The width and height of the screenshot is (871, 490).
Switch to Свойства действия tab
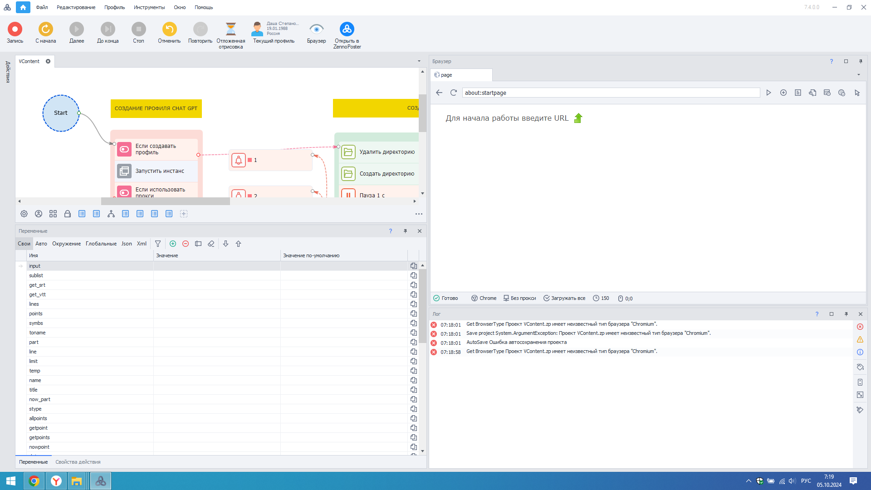(78, 462)
